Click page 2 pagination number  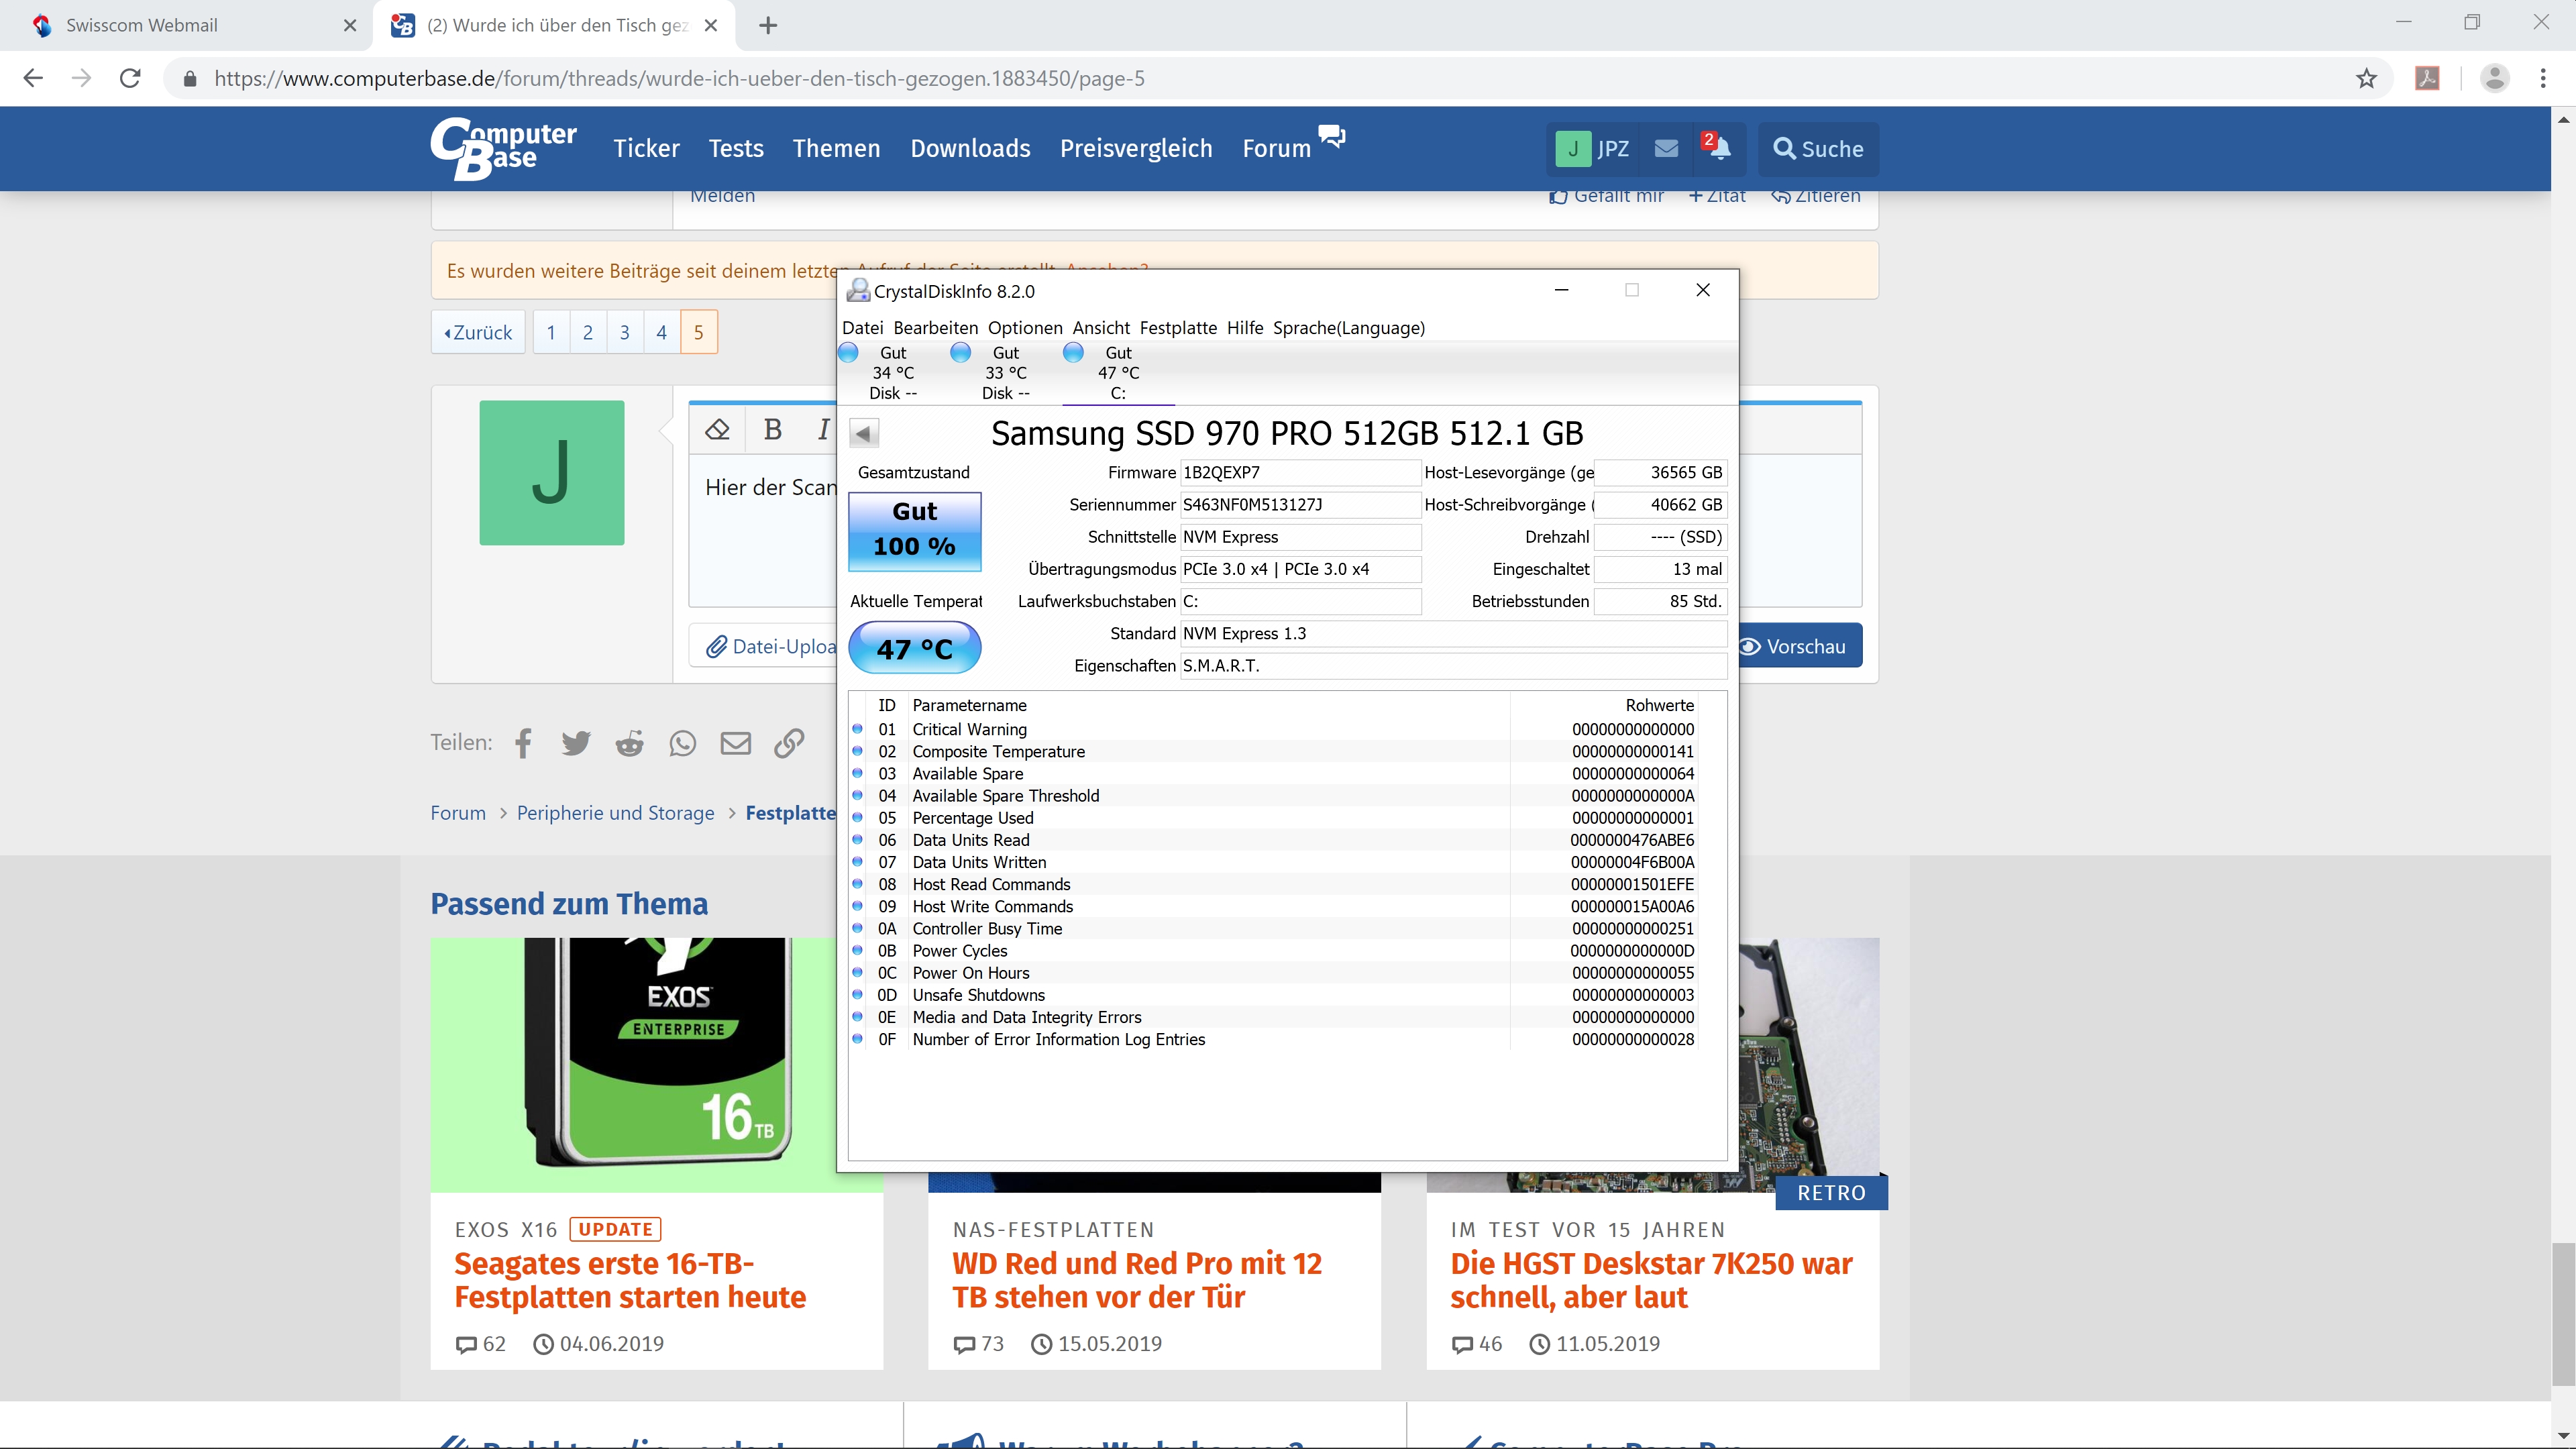(589, 331)
